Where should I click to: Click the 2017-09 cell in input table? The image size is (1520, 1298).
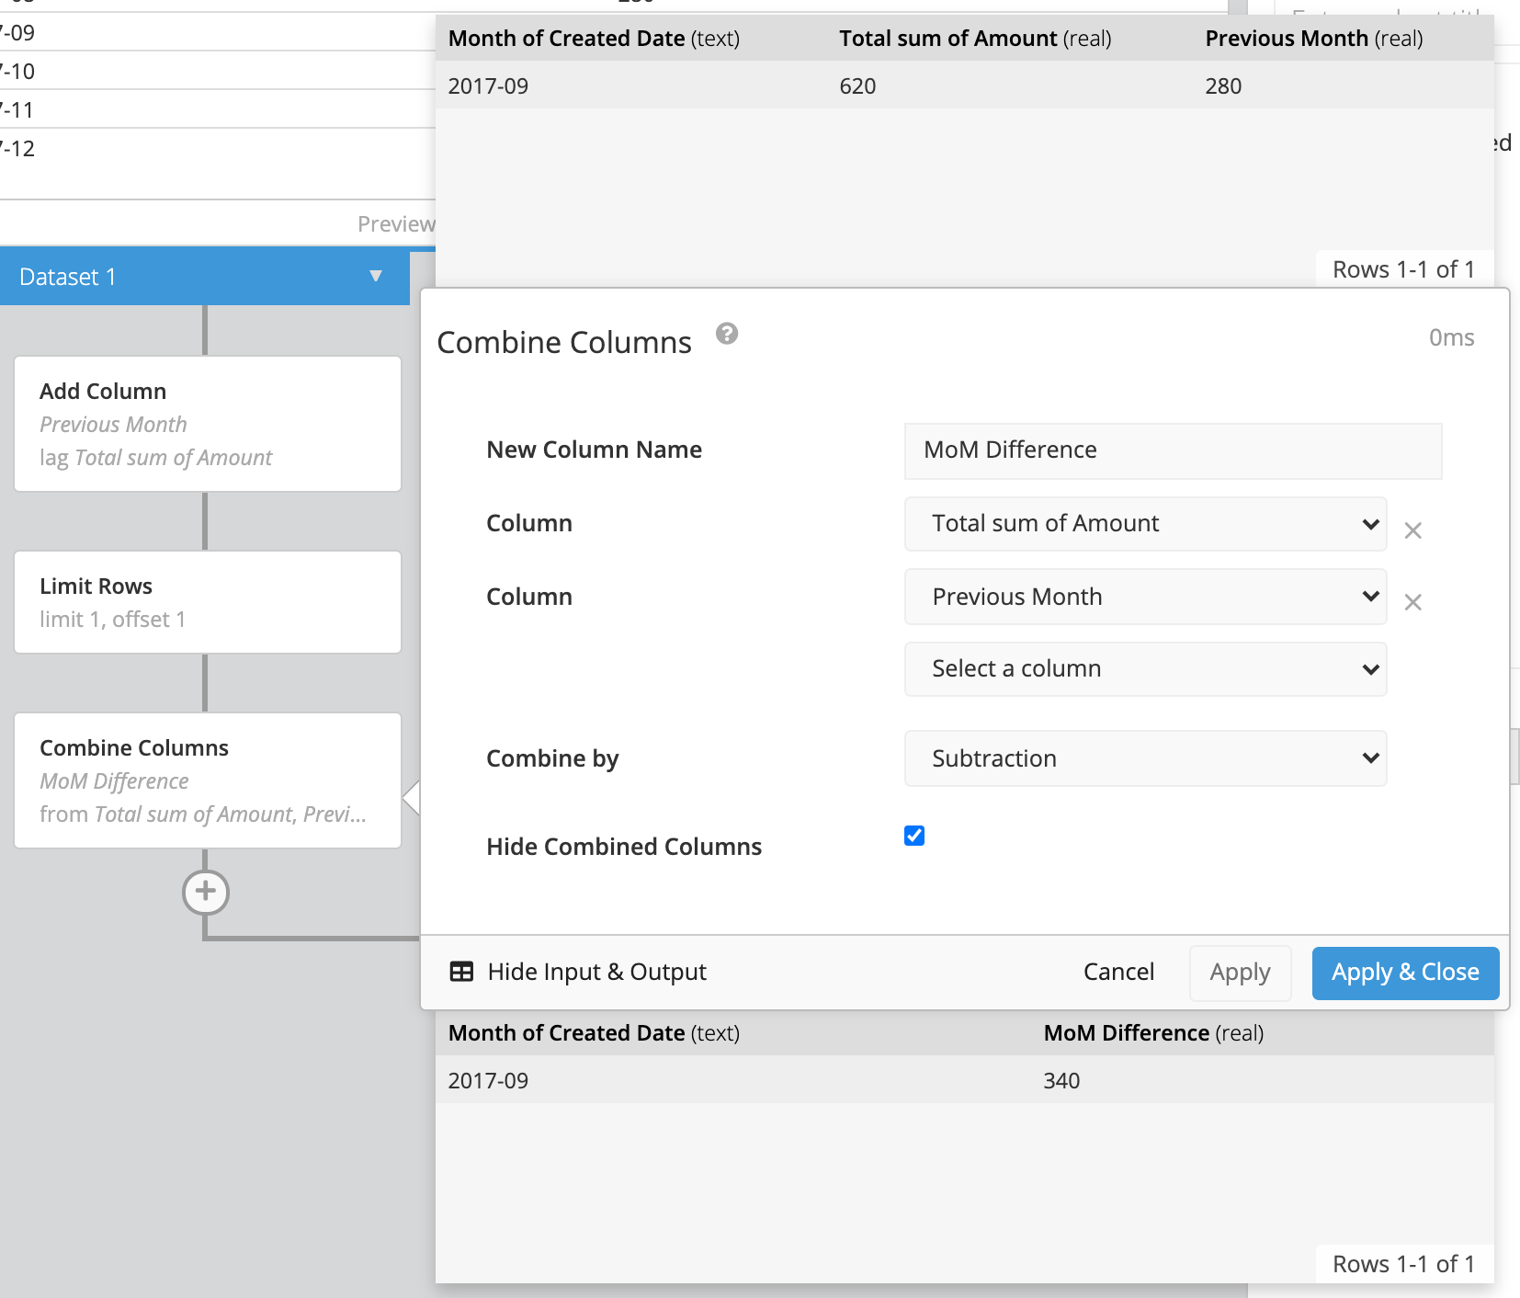[488, 85]
